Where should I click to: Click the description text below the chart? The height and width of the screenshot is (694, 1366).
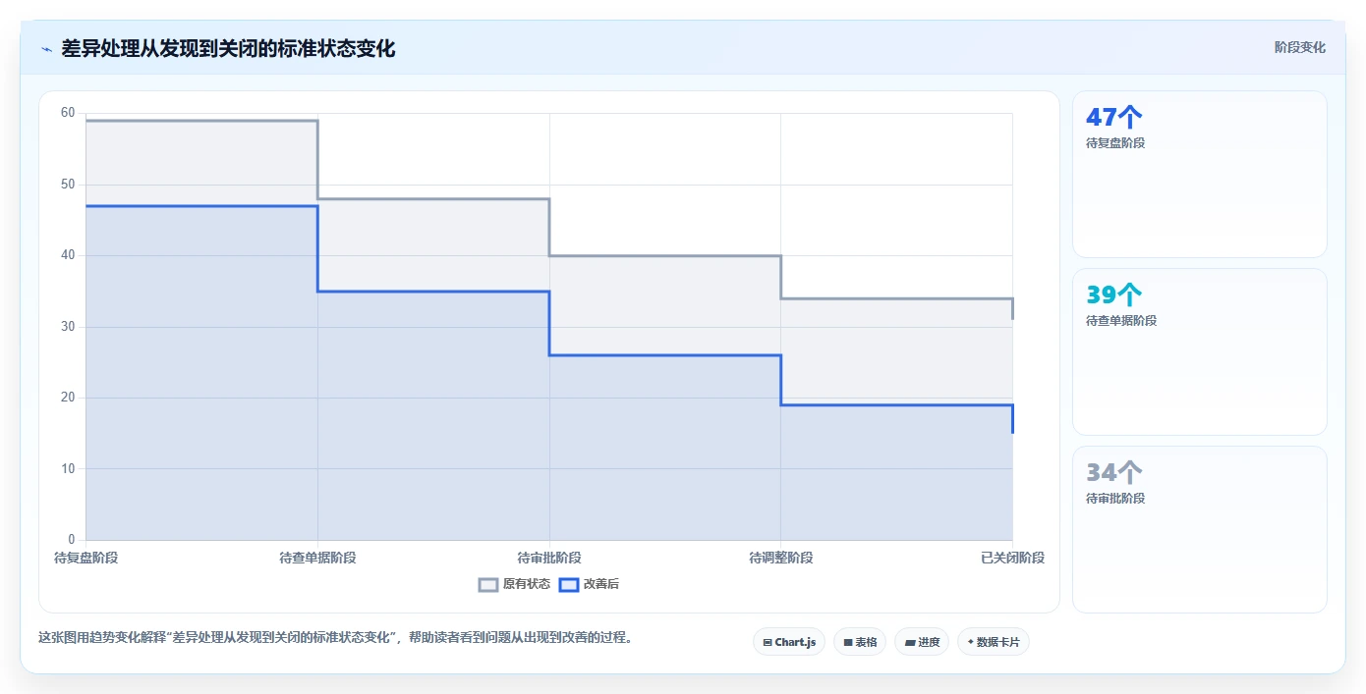pyautogui.click(x=337, y=637)
